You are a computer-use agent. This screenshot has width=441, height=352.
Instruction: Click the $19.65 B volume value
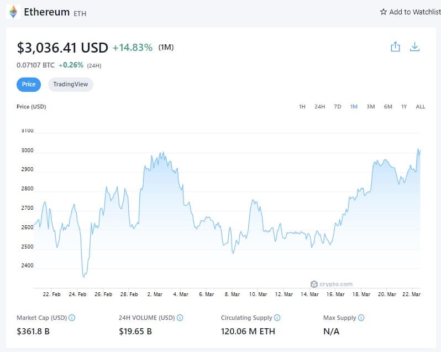click(135, 331)
